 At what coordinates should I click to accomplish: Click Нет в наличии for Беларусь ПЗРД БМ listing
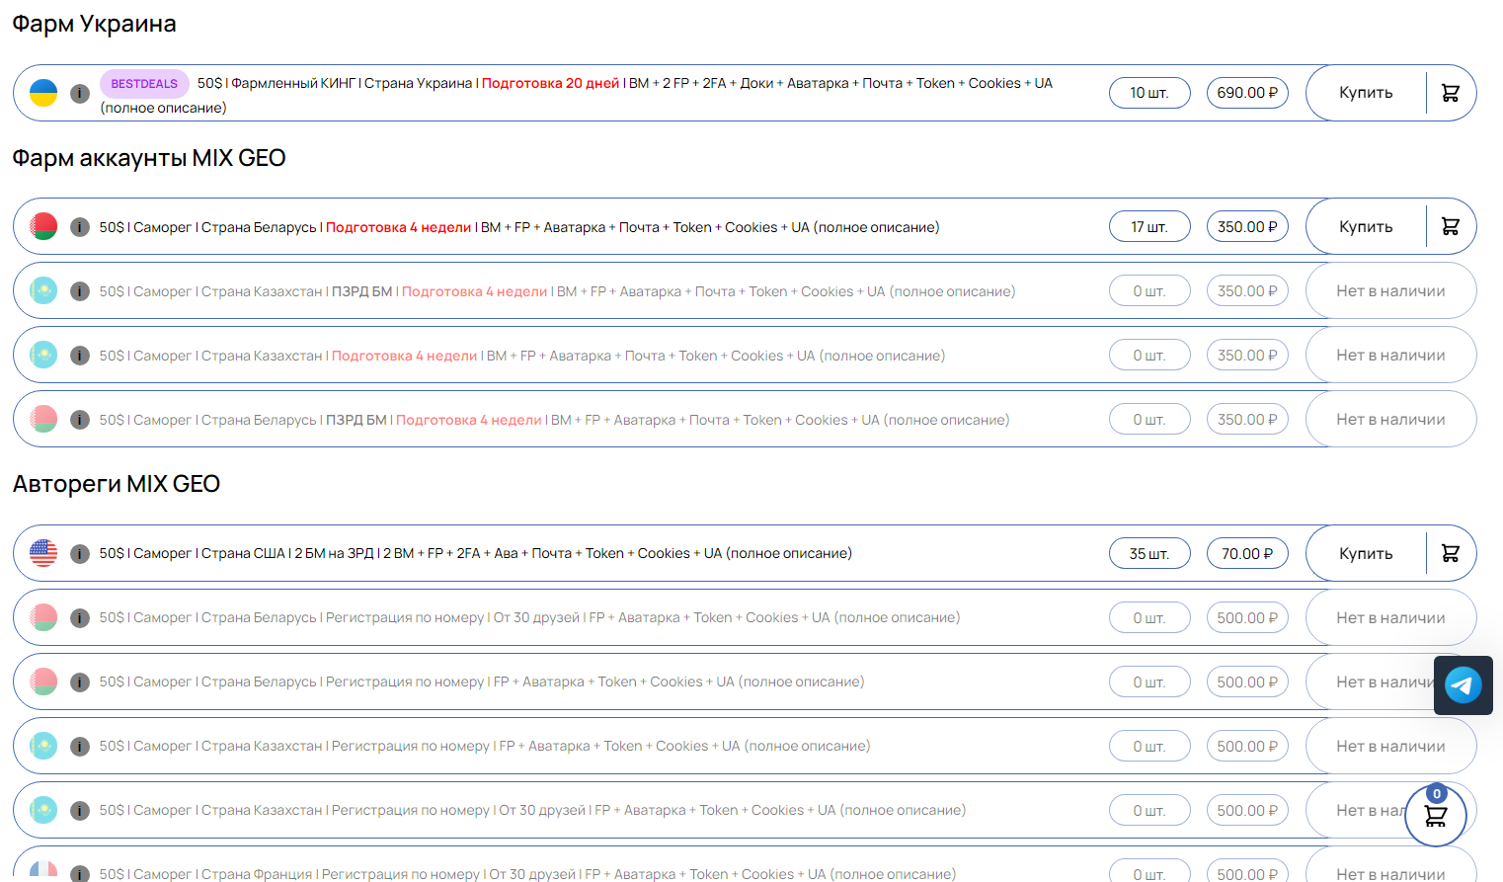pyautogui.click(x=1390, y=419)
